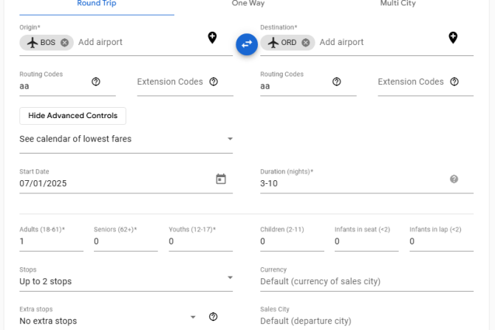Swap origin and destination airports
Image resolution: width=495 pixels, height=330 pixels.
coord(247,44)
